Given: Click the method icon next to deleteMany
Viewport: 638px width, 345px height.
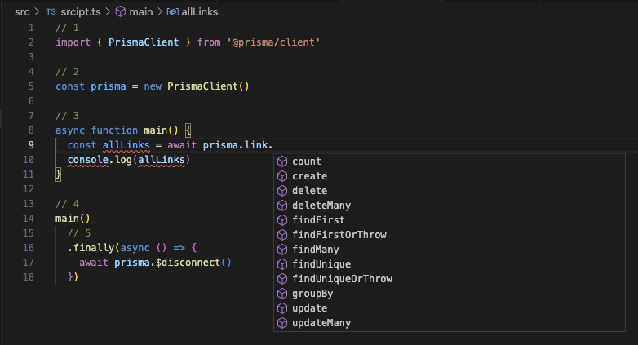Looking at the screenshot, I should click(x=282, y=206).
